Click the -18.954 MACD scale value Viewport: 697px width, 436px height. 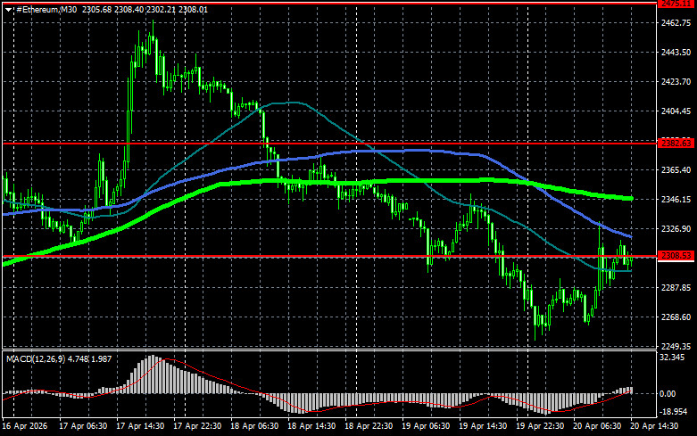pyautogui.click(x=674, y=412)
